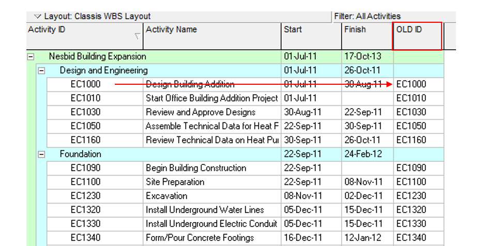Viewport: 487px width, 246px height.
Task: Click Start Office Building Addition Project name
Action: click(212, 98)
